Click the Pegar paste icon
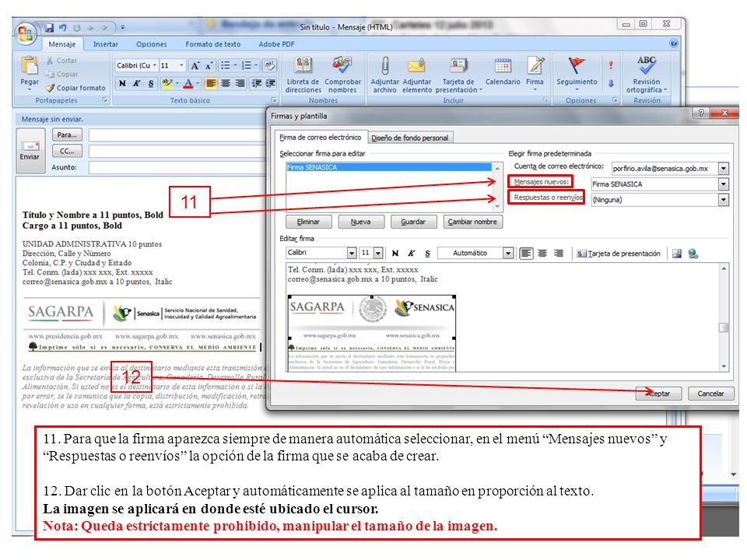The image size is (747, 560). click(x=30, y=65)
